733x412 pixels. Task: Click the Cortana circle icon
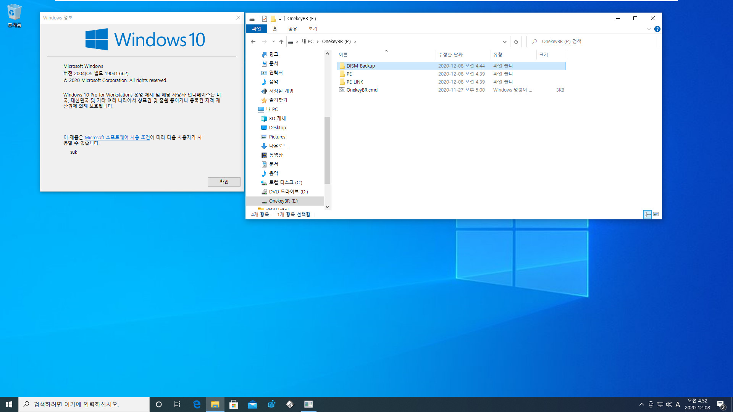(159, 404)
